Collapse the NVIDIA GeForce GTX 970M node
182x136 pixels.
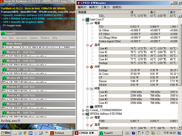pos(83,114)
